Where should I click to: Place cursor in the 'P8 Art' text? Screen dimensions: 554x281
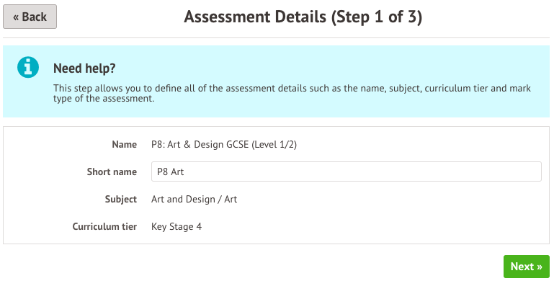[x=170, y=171]
